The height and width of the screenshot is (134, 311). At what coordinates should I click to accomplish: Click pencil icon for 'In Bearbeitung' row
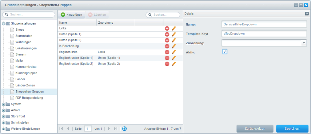coord(174,46)
